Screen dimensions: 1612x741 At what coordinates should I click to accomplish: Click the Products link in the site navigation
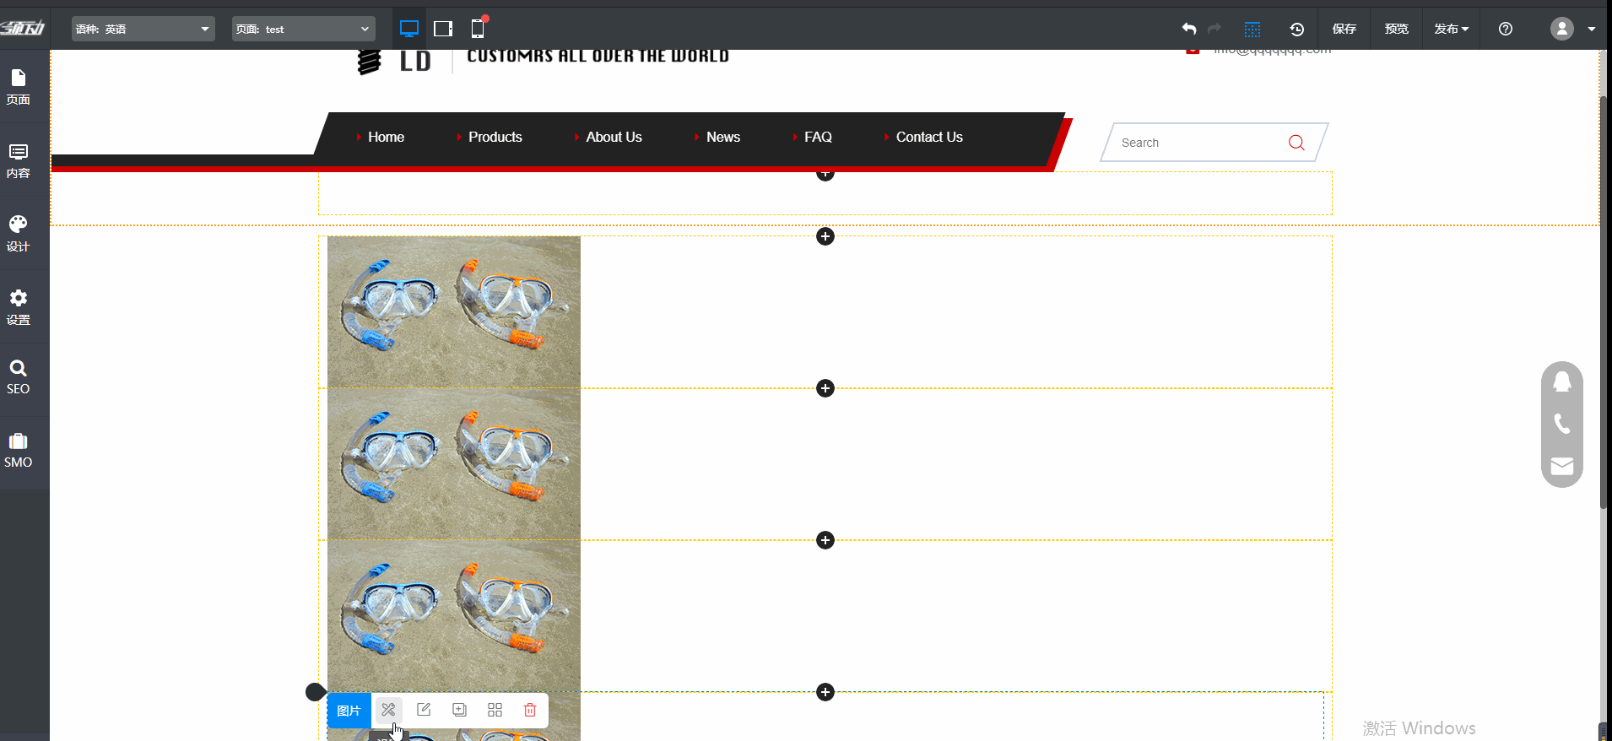495,137
